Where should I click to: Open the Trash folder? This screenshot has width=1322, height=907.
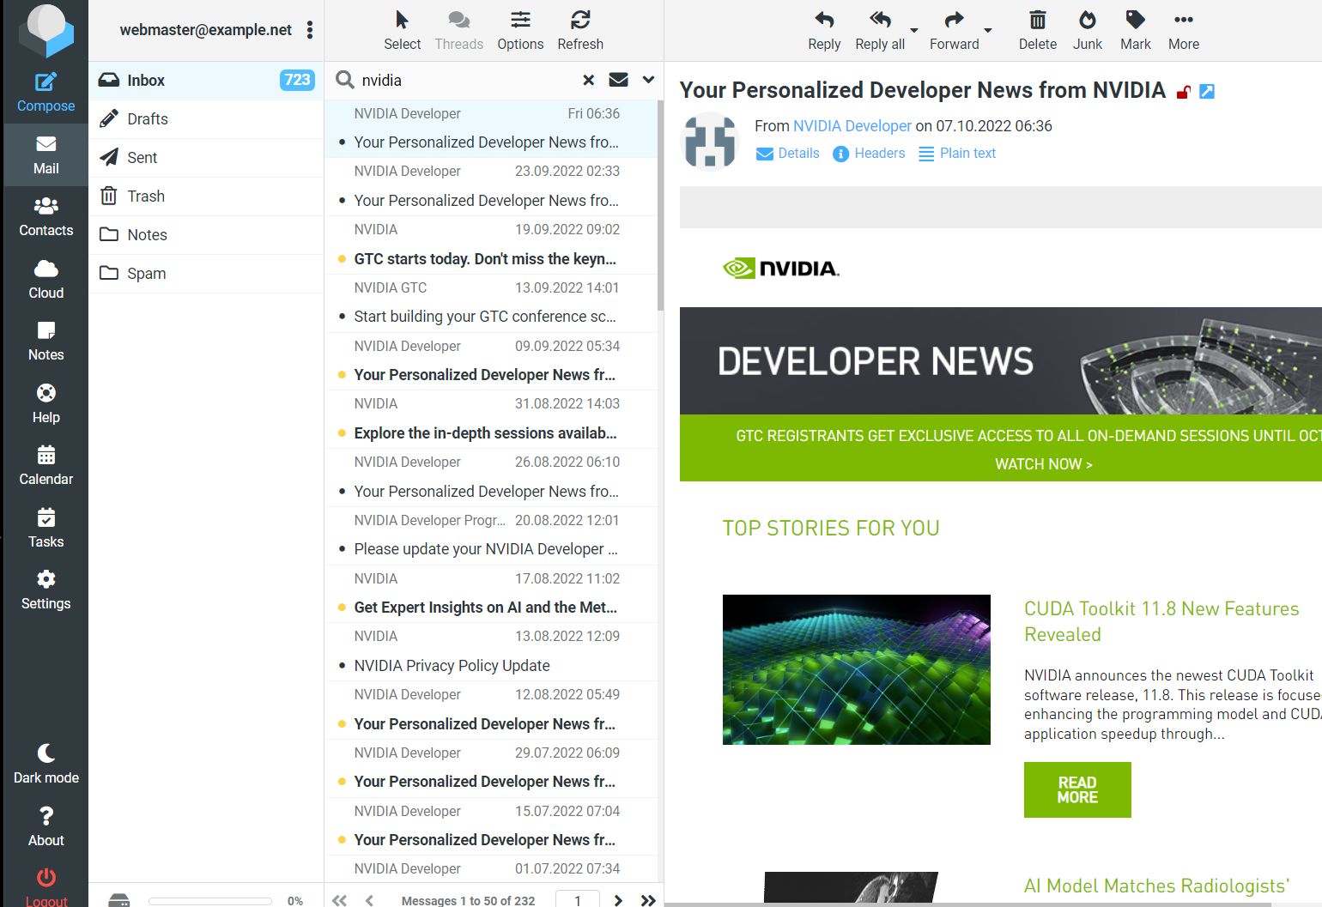tap(206, 197)
